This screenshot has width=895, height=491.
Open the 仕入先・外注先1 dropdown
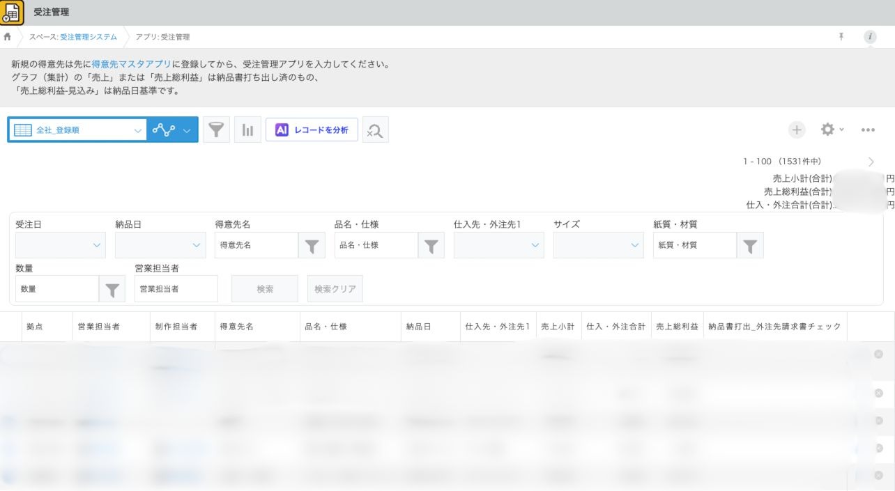click(498, 245)
